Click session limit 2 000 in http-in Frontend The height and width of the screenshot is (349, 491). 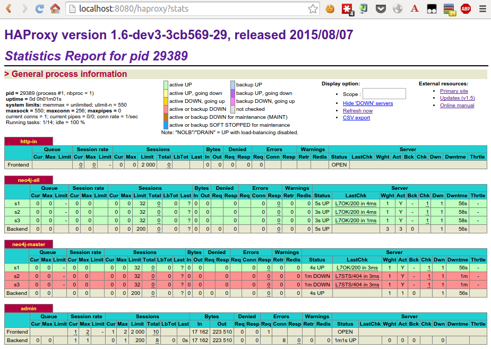(x=148, y=165)
